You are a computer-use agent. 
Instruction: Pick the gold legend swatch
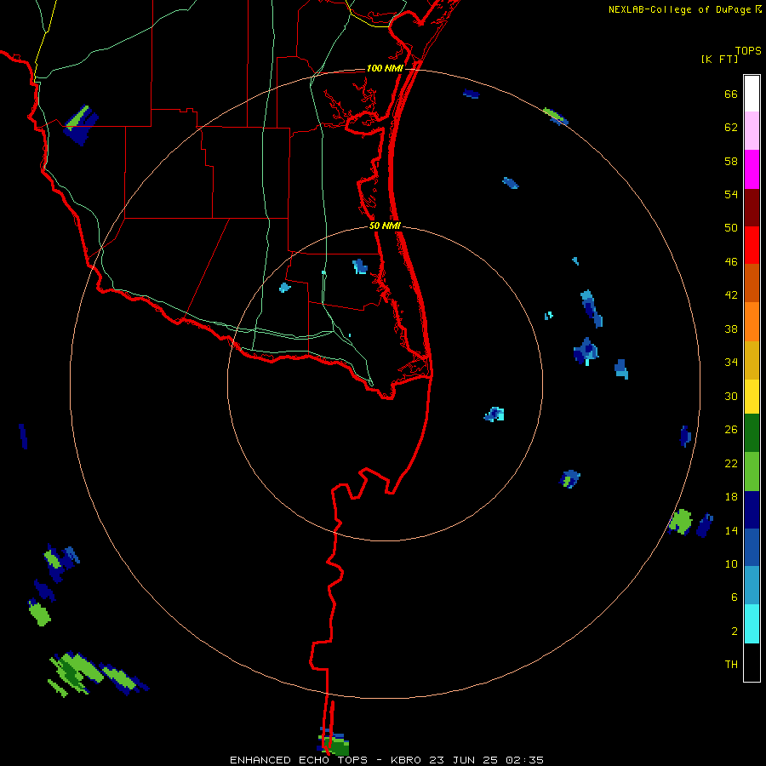[x=752, y=359]
